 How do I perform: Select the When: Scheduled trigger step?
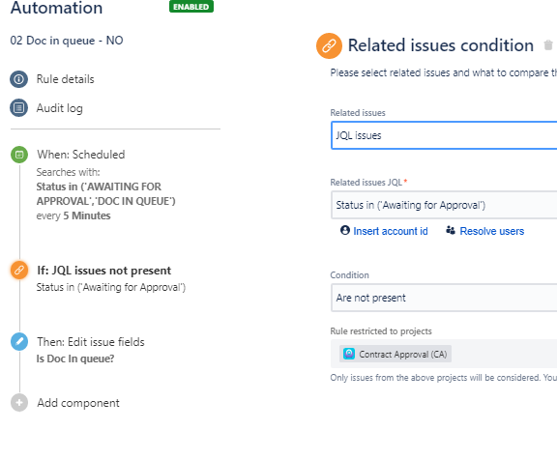(x=81, y=155)
